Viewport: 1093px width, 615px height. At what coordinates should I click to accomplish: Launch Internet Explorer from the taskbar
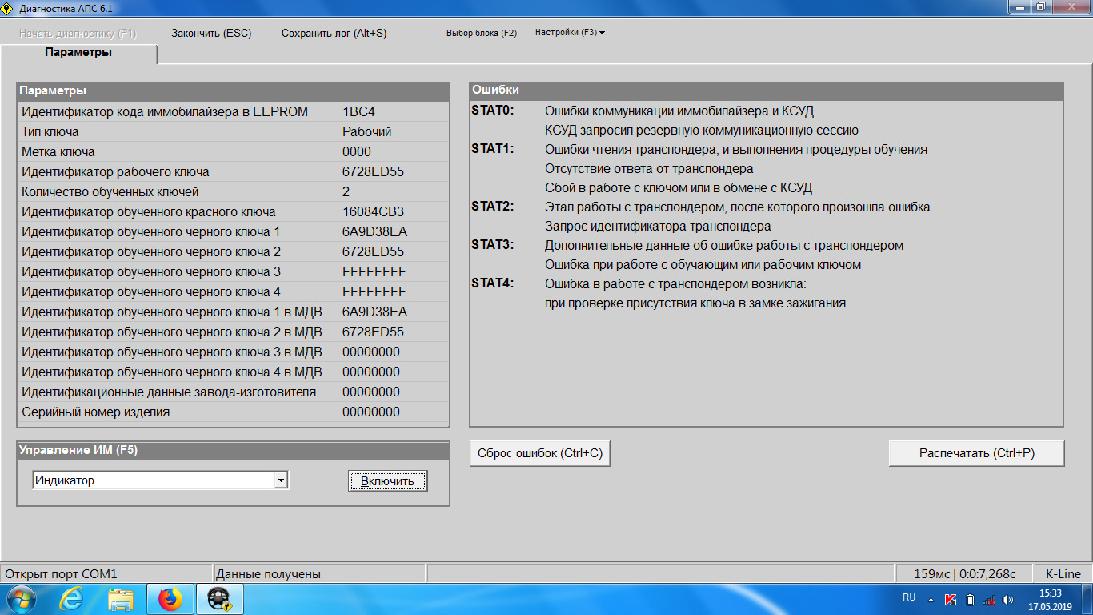(x=71, y=598)
